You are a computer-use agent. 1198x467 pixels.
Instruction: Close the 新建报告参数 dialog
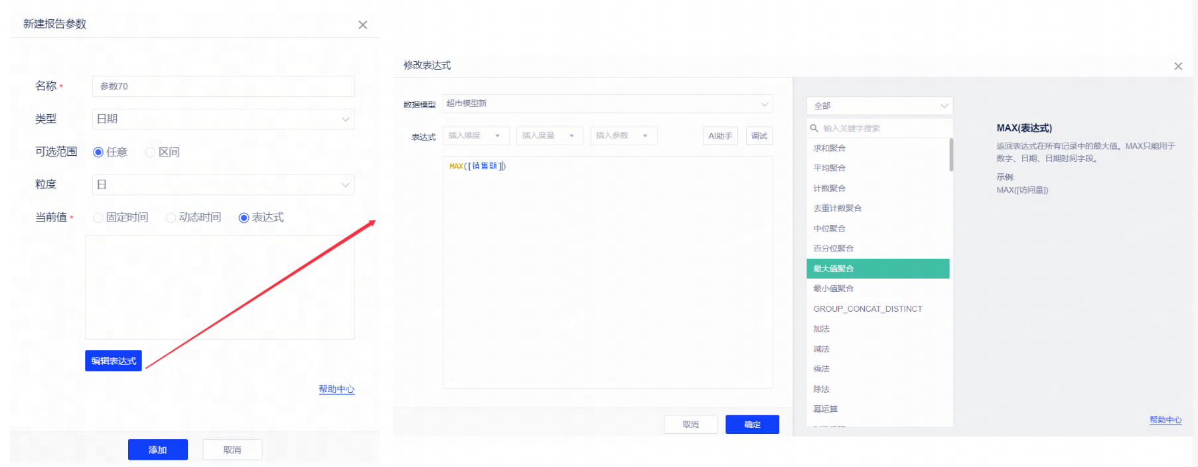(x=362, y=25)
